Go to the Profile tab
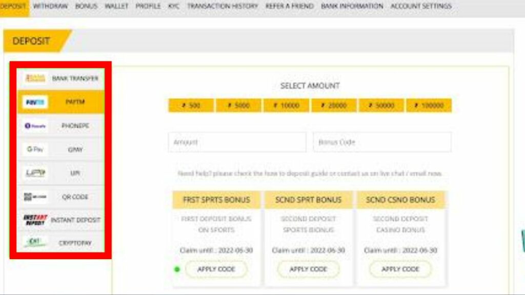525x295 pixels. [x=148, y=6]
